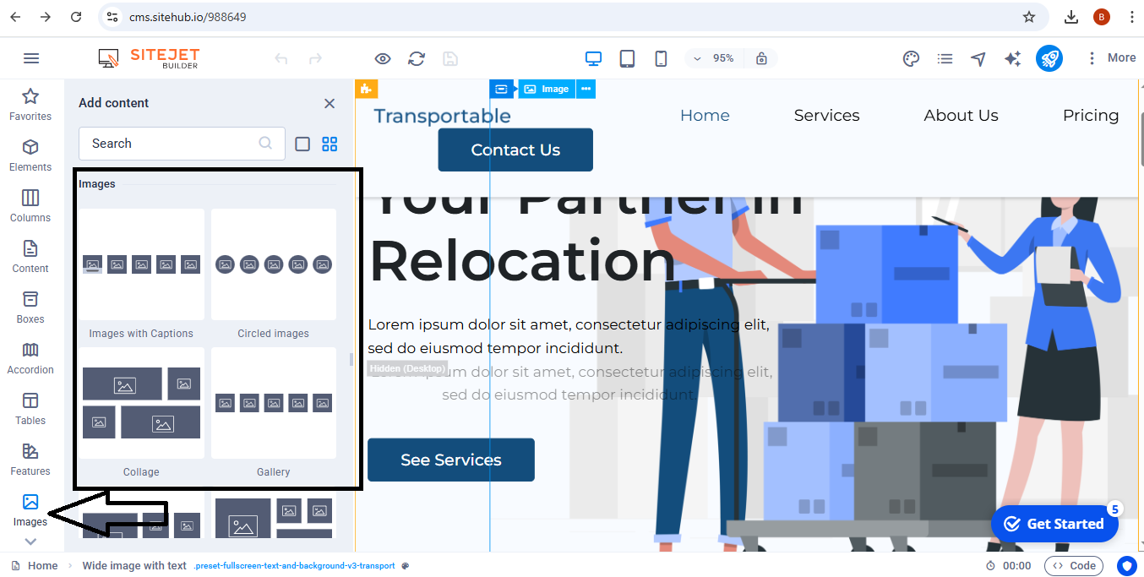Open the hamburger main menu
This screenshot has width=1144, height=577.
(x=31, y=58)
